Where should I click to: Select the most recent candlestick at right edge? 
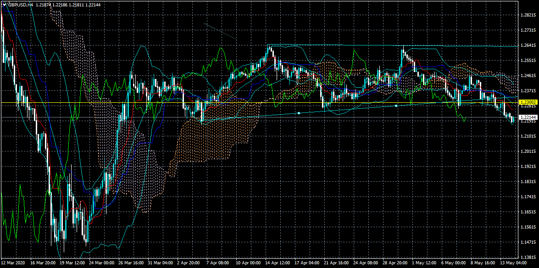click(512, 120)
